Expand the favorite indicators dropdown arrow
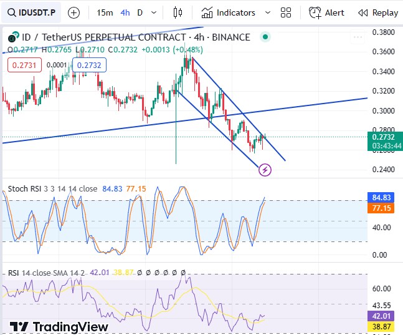 tap(268, 12)
